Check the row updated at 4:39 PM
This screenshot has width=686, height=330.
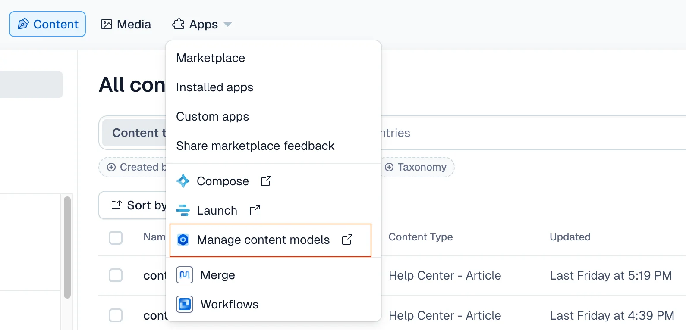pos(116,315)
